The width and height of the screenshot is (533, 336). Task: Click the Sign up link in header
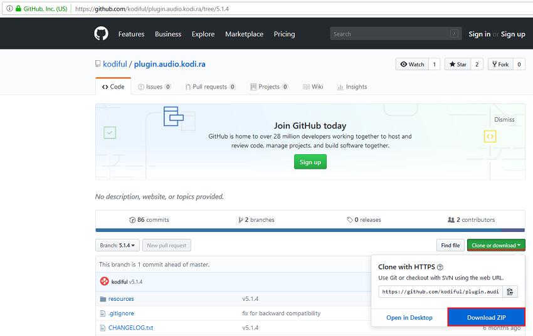pyautogui.click(x=513, y=34)
